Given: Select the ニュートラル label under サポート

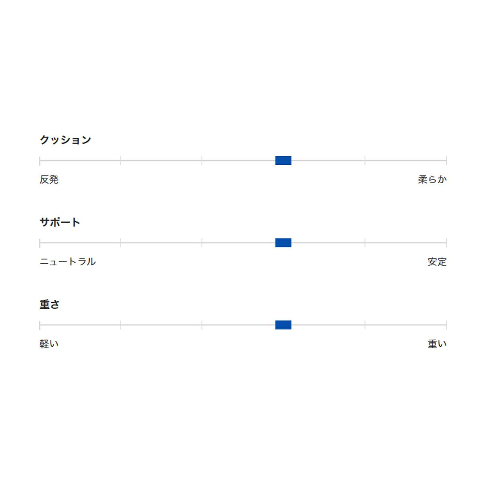Looking at the screenshot, I should tap(67, 262).
